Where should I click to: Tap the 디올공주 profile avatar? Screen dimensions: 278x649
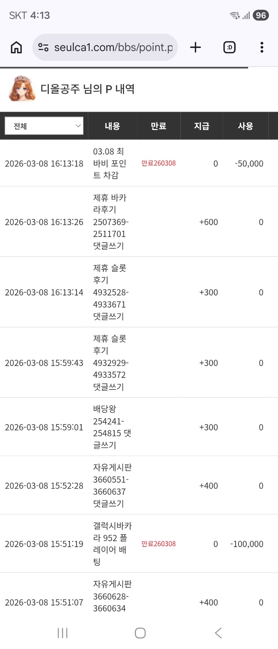(22, 89)
